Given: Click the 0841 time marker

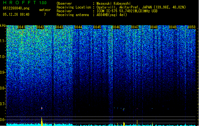Looking at the screenshot, I should (x=21, y=27).
